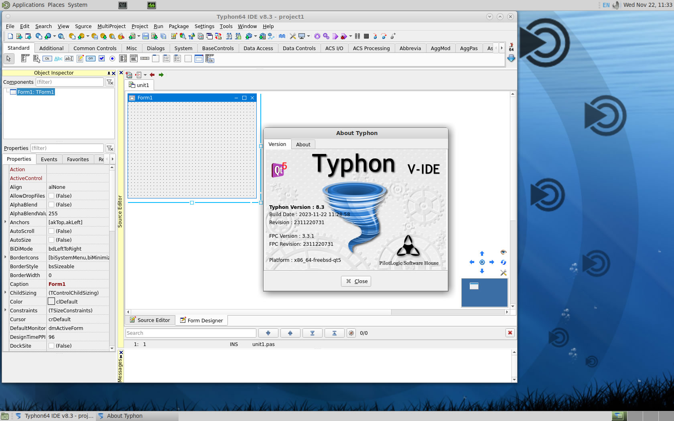Select the TLabel 'Abc' component in palette
Screen dimensions: 674x421
click(x=58, y=59)
